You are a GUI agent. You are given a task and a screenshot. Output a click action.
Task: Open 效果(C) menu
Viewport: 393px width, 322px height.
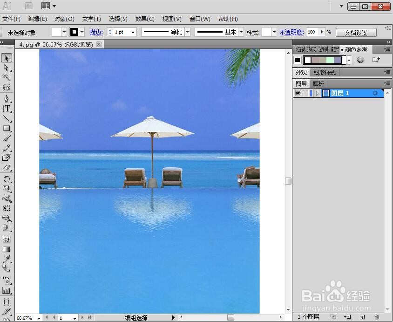pyautogui.click(x=145, y=19)
